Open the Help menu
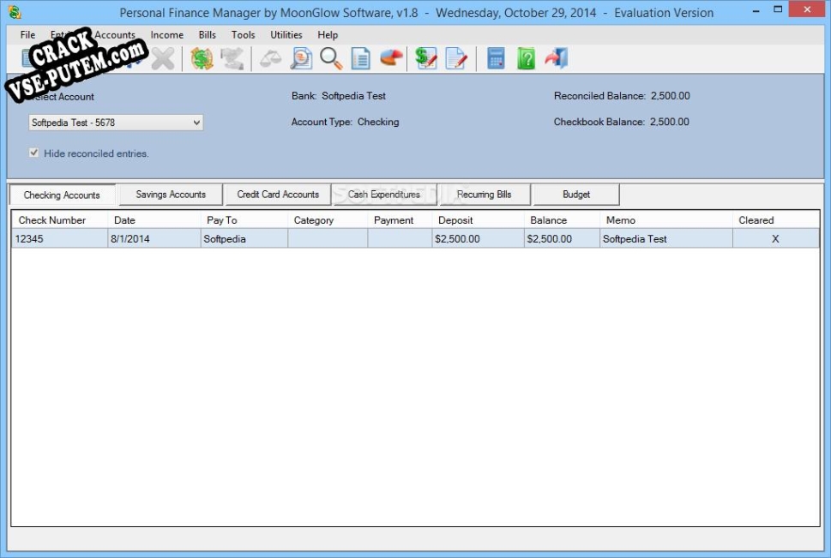The image size is (831, 558). 328,35
